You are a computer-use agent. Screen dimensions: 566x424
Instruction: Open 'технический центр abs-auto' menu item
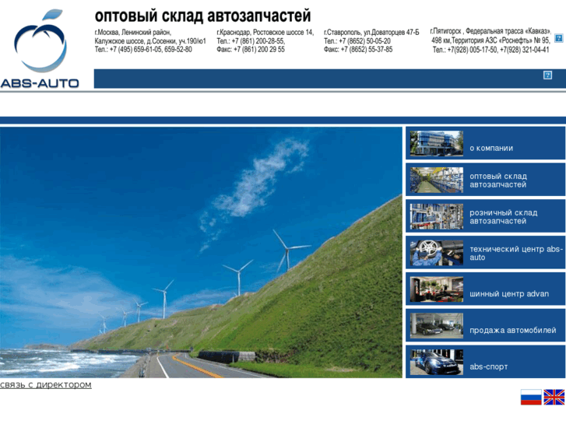(x=516, y=254)
